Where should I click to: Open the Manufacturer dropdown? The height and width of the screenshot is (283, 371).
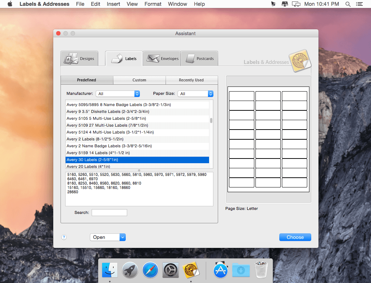(x=118, y=94)
